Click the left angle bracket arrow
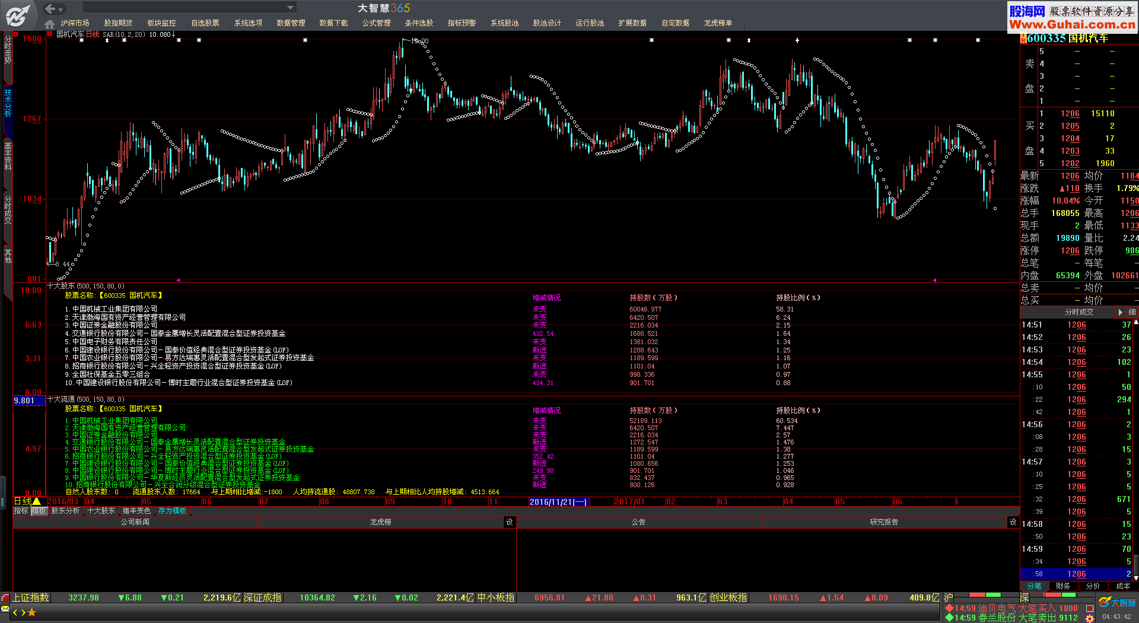This screenshot has height=623, width=1139. (x=15, y=612)
